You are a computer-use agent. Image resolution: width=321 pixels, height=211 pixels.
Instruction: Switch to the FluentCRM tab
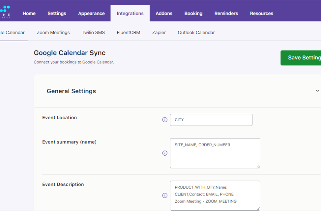(128, 32)
